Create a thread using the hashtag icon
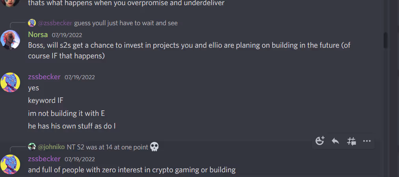This screenshot has width=399, height=177. pyautogui.click(x=351, y=141)
